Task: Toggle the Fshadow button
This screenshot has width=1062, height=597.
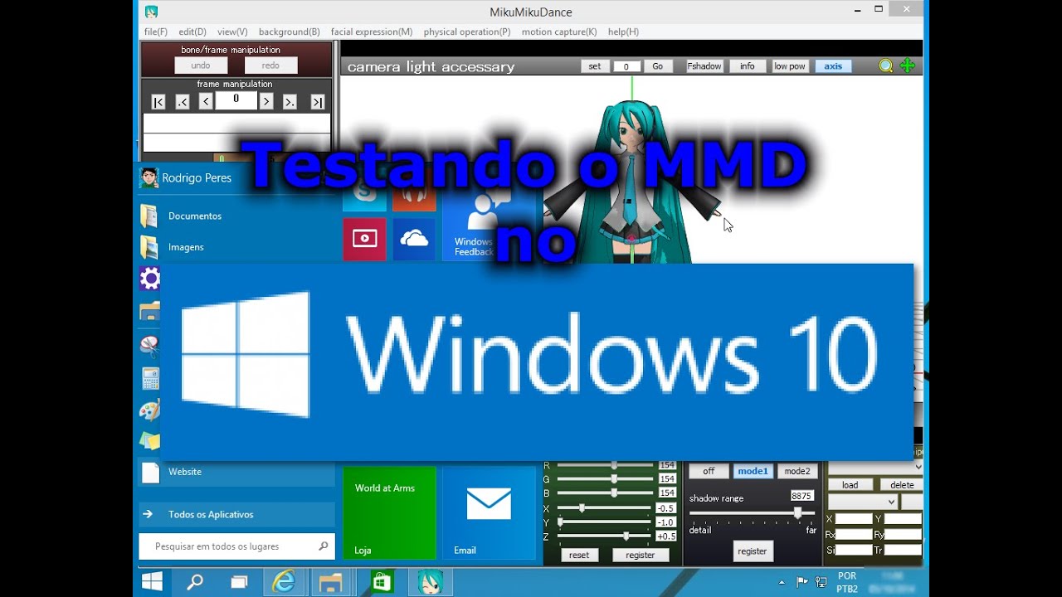Action: tap(704, 66)
